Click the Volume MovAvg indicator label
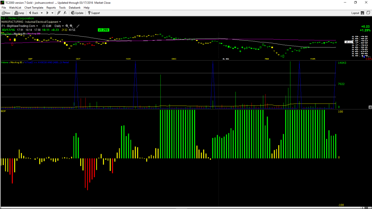The width and height of the screenshot is (372, 209). (12, 62)
